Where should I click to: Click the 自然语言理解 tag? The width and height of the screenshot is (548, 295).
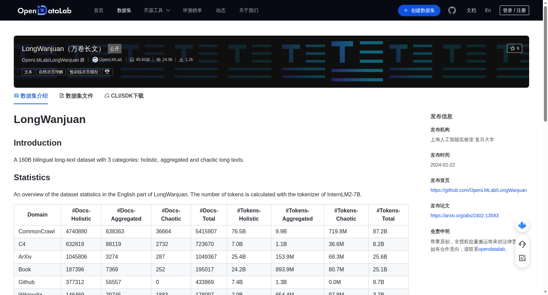click(x=51, y=72)
